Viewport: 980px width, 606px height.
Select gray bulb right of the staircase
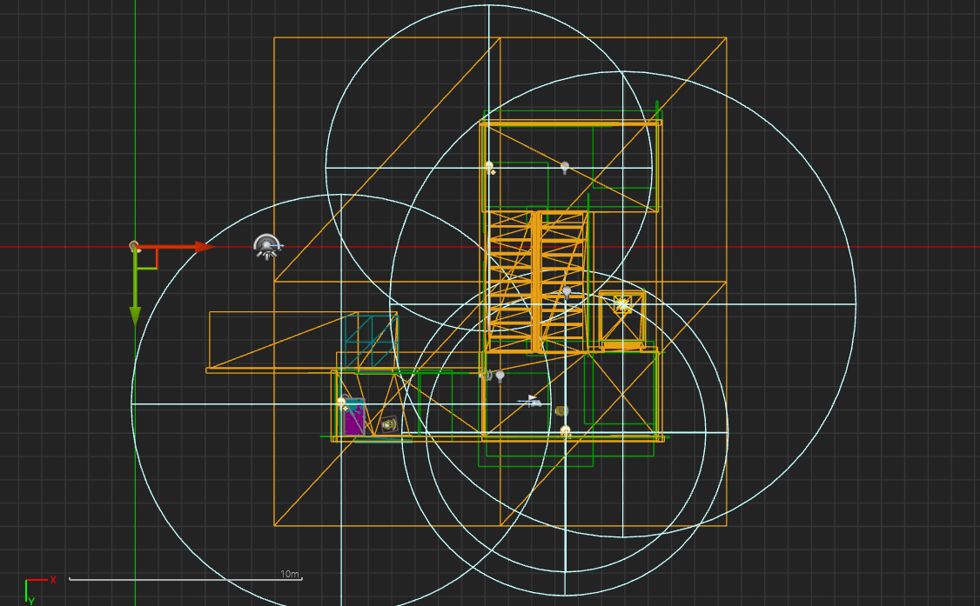pos(567,291)
